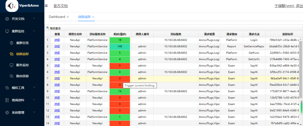Open 详细 link in row 2
This screenshot has width=303, height=126.
click(57, 46)
